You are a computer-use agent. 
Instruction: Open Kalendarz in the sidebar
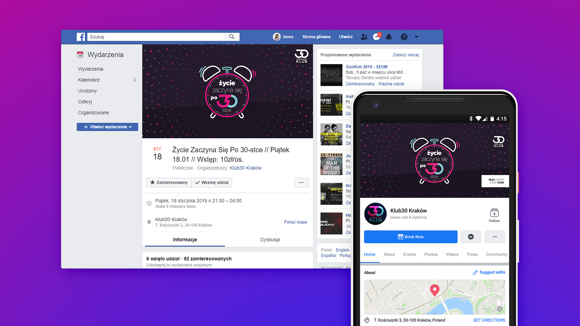pos(89,80)
